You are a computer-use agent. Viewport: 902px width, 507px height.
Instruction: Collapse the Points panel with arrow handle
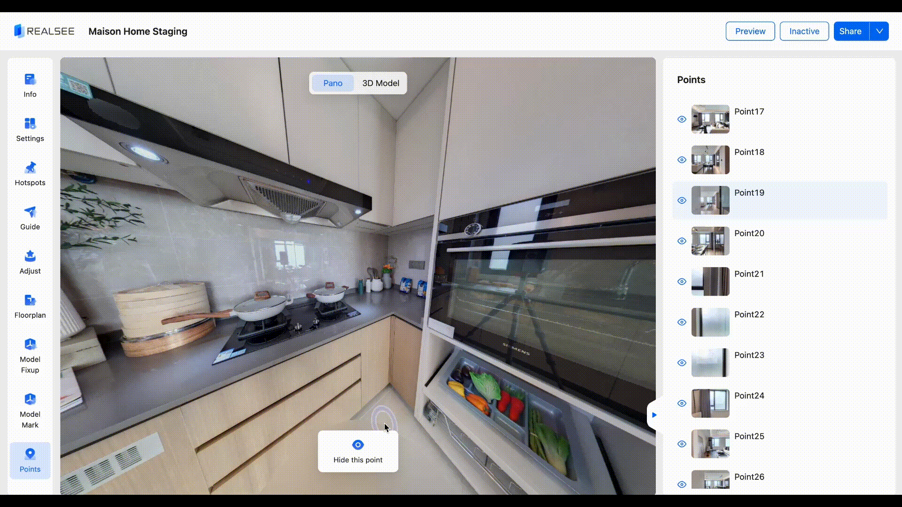point(653,415)
